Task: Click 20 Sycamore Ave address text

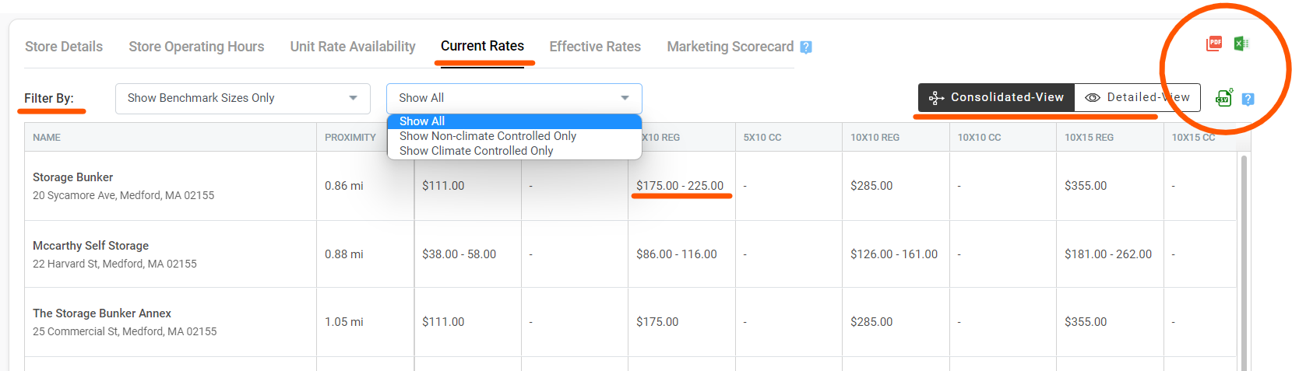Action: tap(123, 195)
